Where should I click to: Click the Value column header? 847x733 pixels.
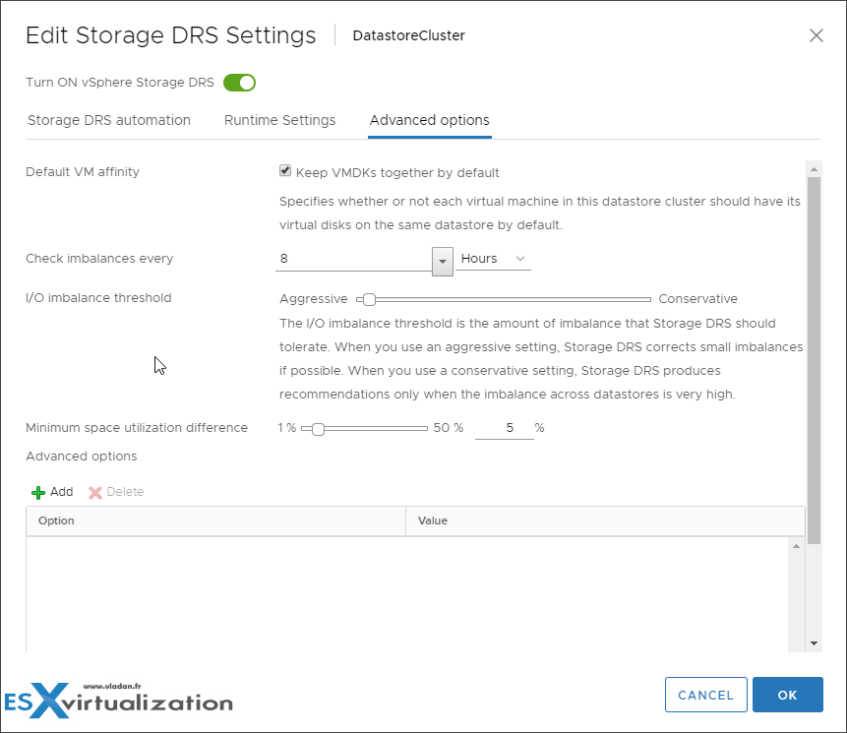(x=433, y=520)
